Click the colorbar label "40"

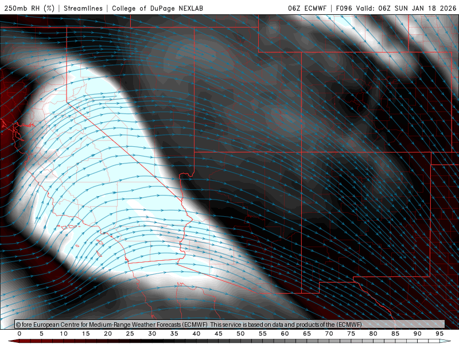[x=196, y=334]
